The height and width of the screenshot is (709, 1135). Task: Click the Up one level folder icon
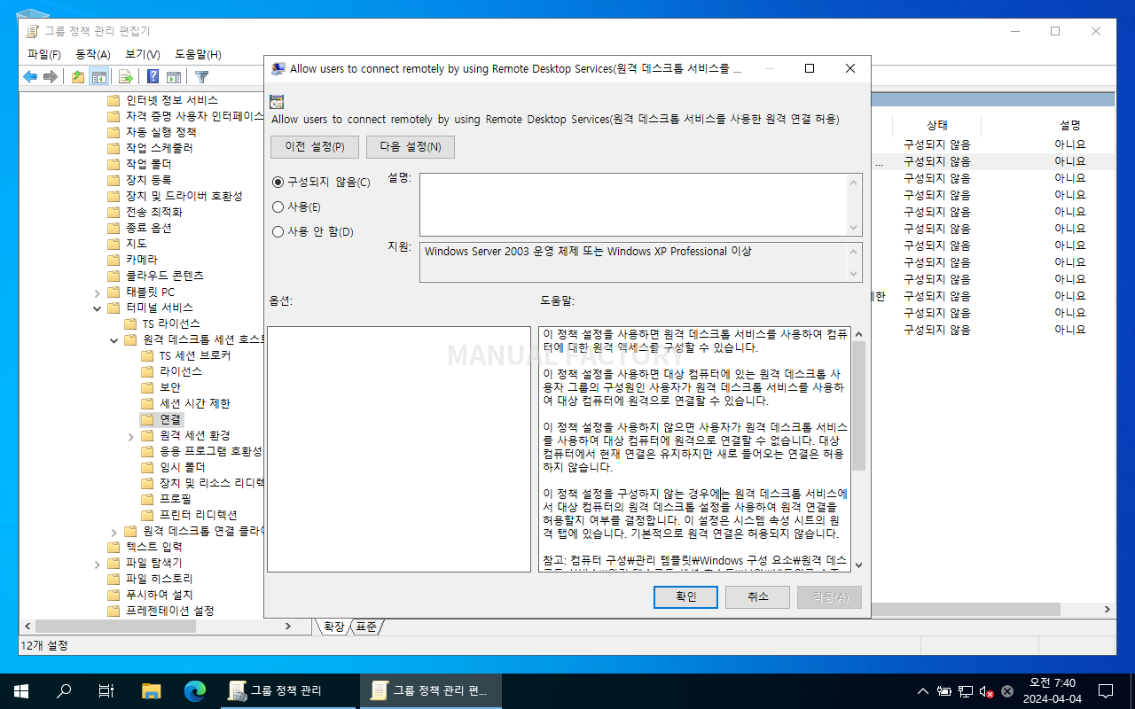[x=78, y=77]
